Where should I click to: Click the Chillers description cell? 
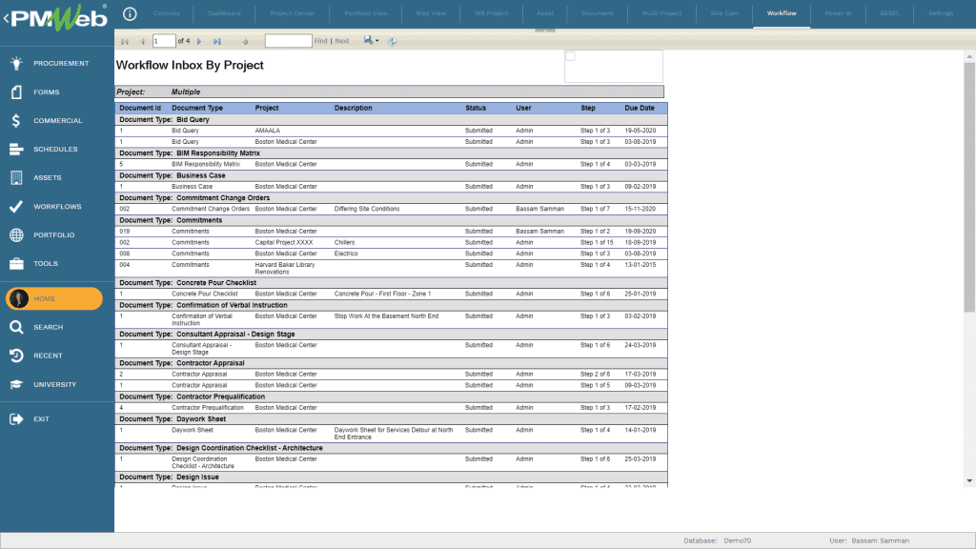click(344, 243)
